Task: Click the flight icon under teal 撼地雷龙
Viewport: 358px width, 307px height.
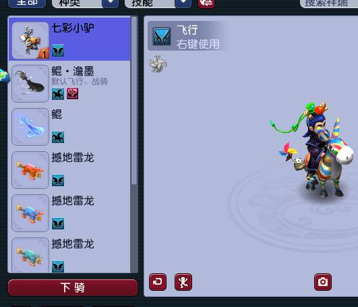Action: [x=58, y=267]
